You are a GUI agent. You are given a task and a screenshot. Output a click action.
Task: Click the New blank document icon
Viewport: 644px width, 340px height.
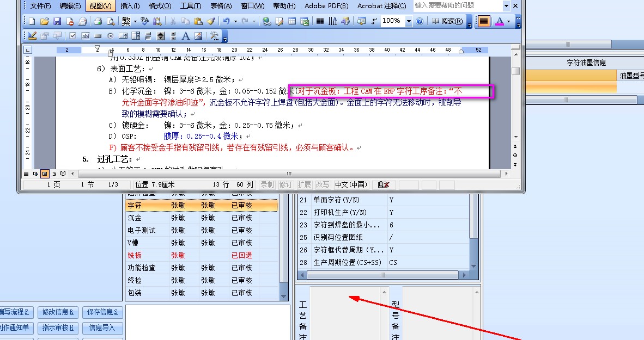32,21
